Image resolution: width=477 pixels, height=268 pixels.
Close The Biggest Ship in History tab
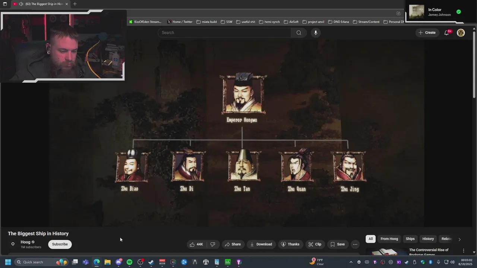pos(67,4)
